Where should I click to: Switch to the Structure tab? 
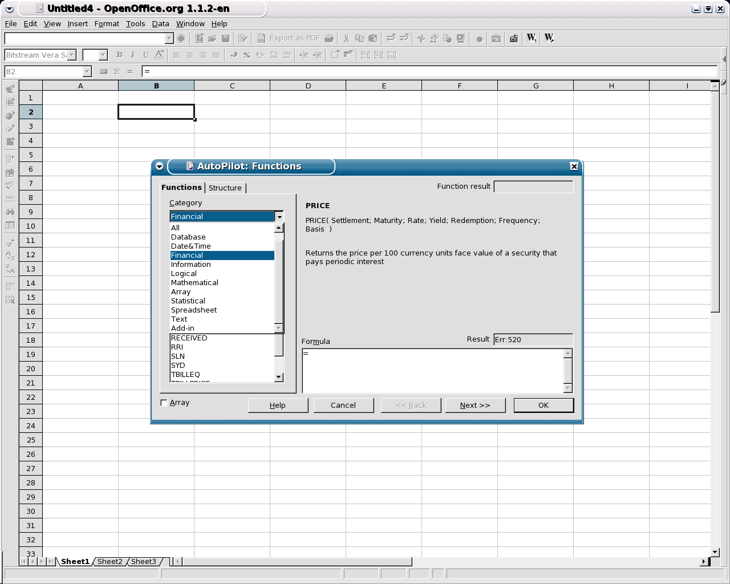tap(225, 188)
